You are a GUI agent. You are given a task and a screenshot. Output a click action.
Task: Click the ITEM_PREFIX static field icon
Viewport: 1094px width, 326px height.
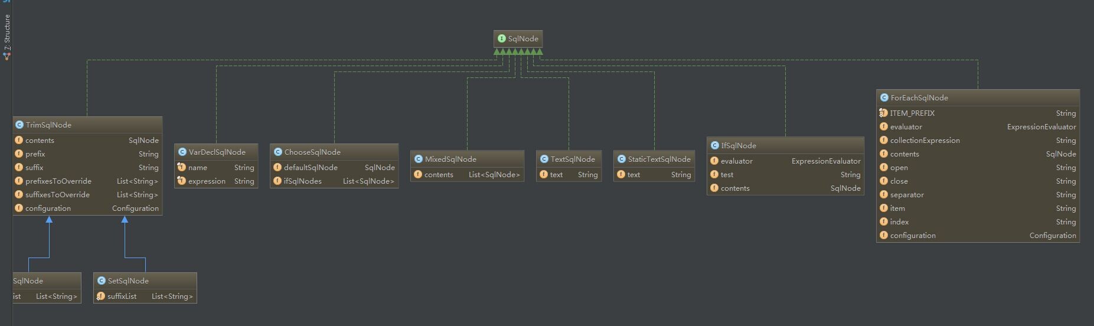pyautogui.click(x=883, y=113)
